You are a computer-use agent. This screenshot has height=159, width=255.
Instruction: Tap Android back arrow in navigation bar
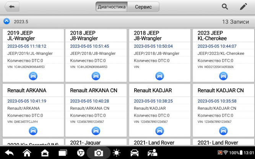(x=9, y=153)
